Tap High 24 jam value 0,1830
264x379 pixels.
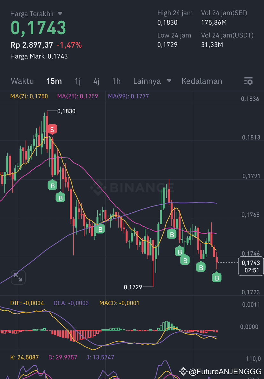click(x=167, y=22)
